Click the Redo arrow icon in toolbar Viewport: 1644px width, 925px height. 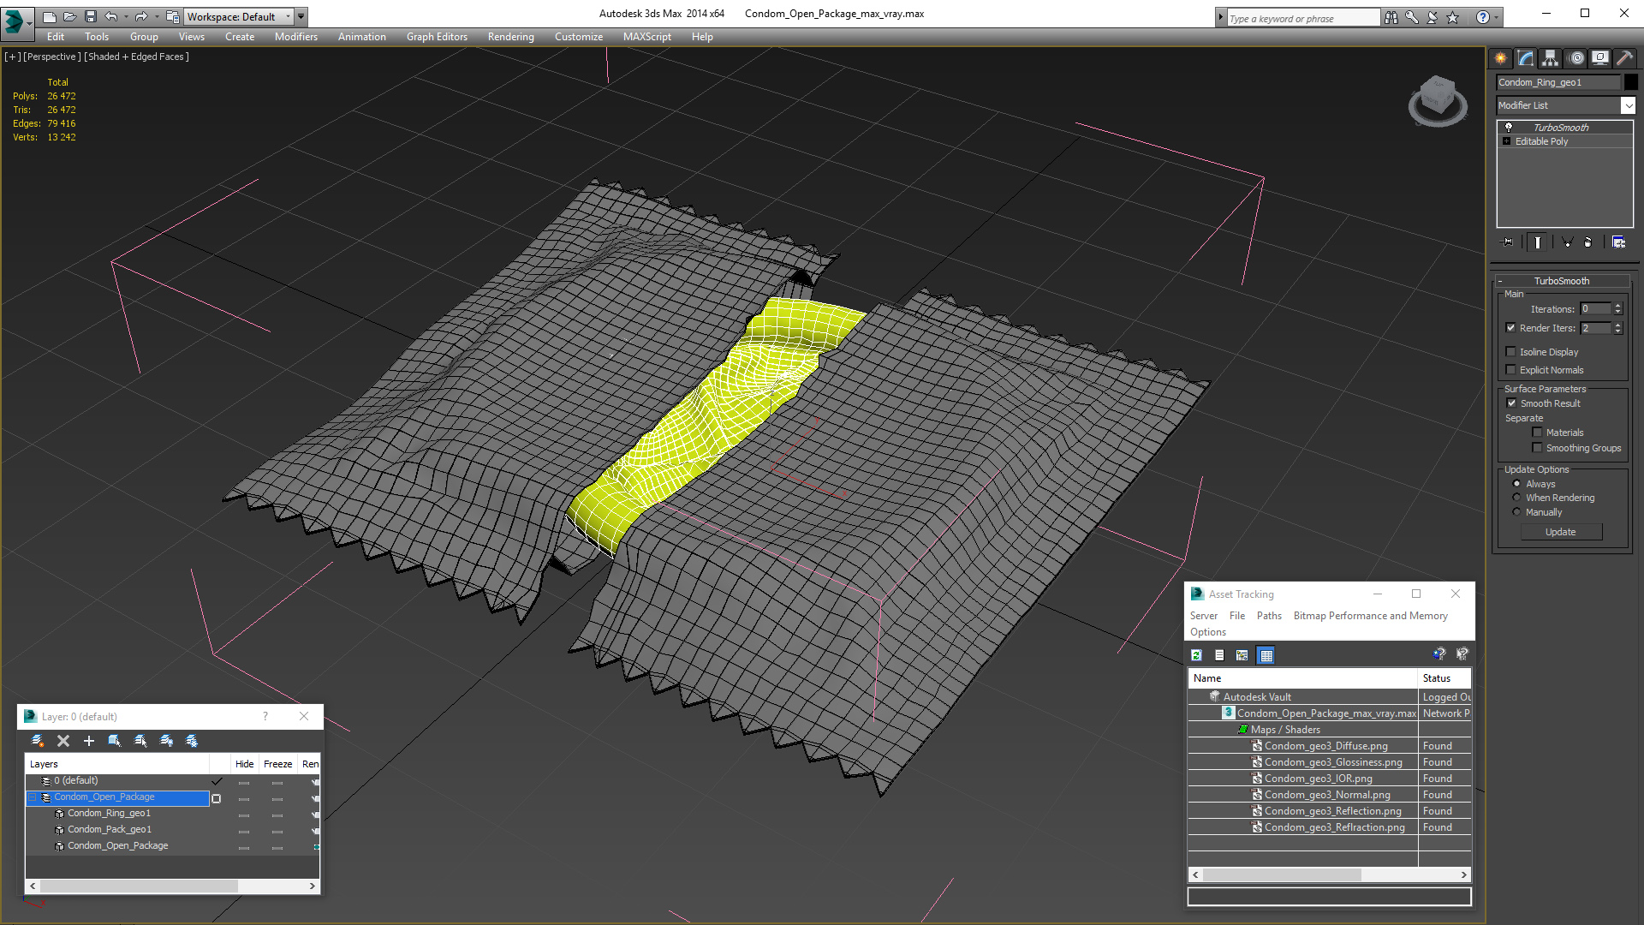[x=141, y=15]
